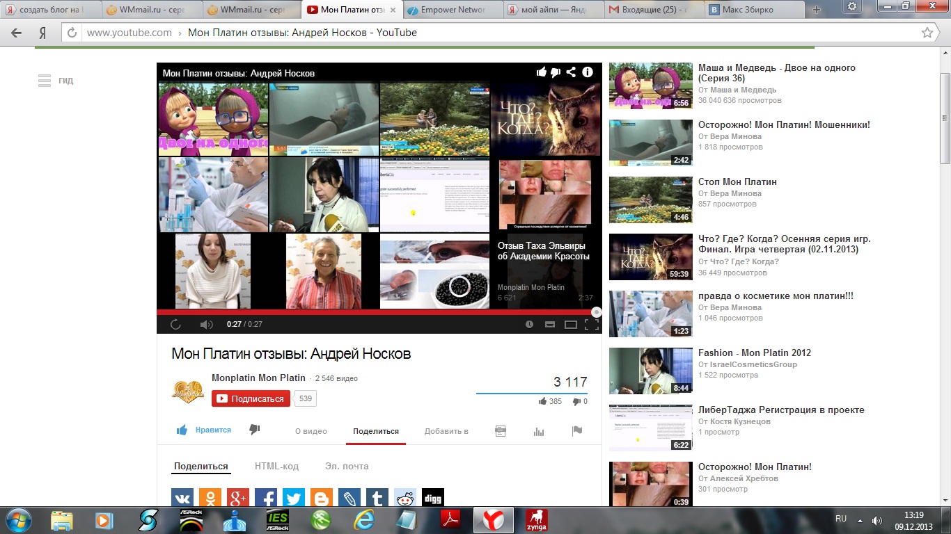Click the browser address bar

click(x=499, y=33)
